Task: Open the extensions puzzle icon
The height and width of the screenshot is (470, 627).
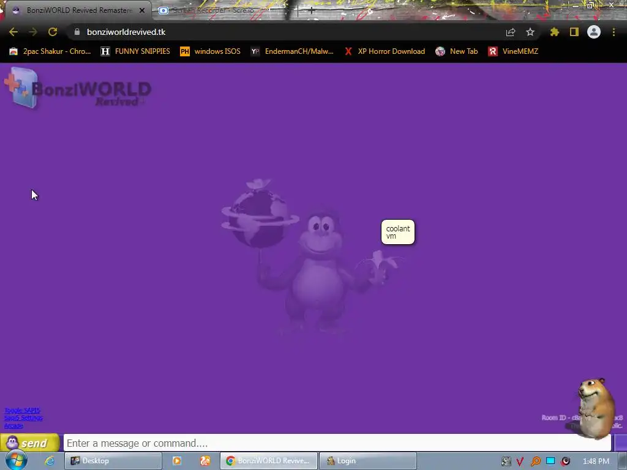Action: point(555,32)
